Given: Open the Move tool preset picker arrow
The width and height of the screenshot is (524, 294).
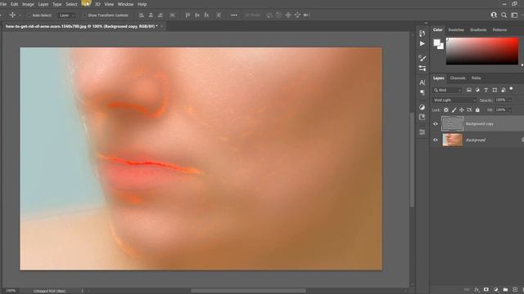Looking at the screenshot, I should click(x=20, y=16).
